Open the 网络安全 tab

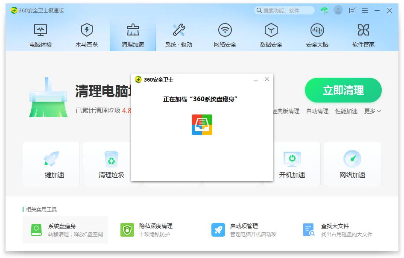[225, 35]
